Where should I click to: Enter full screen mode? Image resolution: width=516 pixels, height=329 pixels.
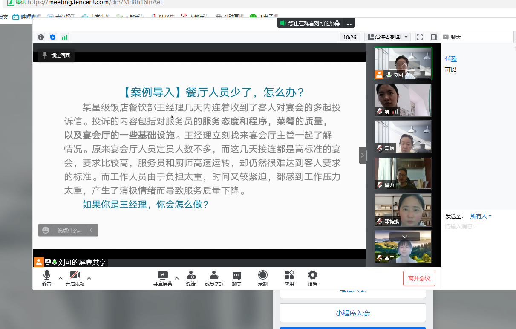click(x=420, y=37)
